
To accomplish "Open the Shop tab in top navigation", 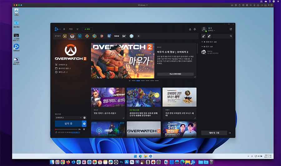I will tap(77, 29).
